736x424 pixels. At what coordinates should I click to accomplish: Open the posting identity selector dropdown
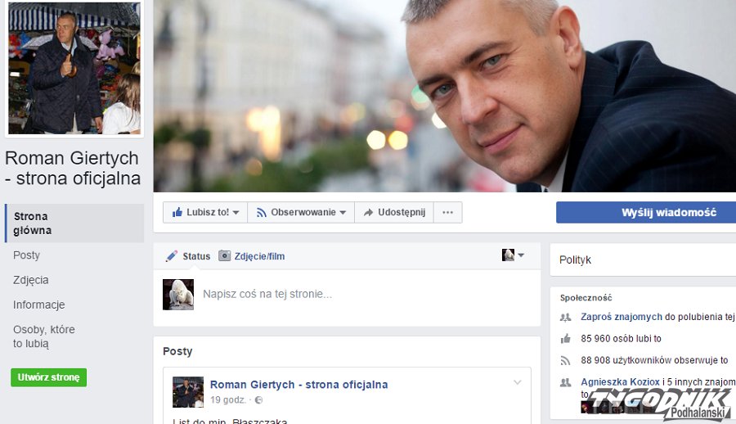514,255
